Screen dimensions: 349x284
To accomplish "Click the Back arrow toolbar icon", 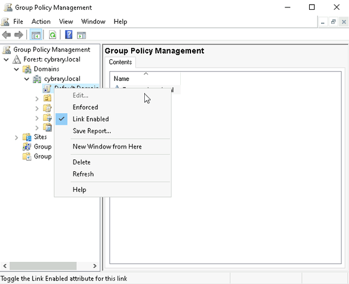I will click(x=7, y=35).
